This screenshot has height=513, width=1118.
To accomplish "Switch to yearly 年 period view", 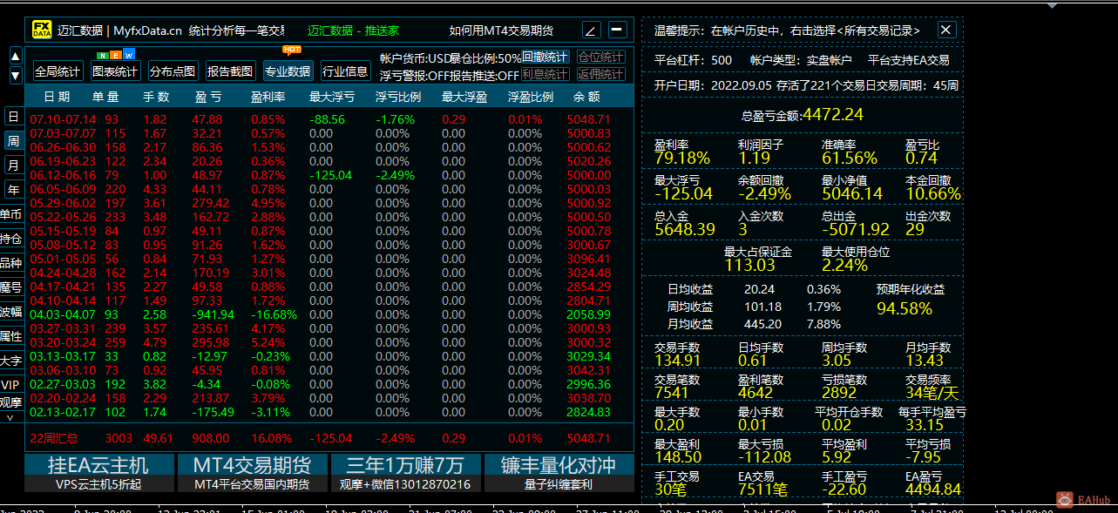I will click(x=13, y=190).
